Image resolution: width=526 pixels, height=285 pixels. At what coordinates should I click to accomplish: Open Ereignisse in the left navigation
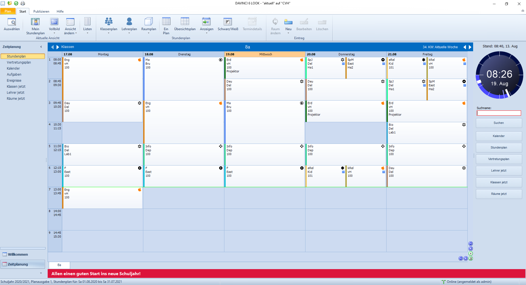[14, 81]
